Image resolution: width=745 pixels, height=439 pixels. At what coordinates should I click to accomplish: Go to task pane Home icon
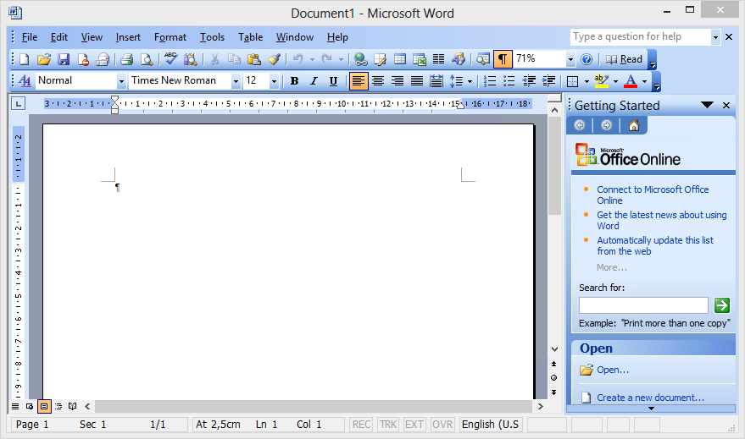634,125
